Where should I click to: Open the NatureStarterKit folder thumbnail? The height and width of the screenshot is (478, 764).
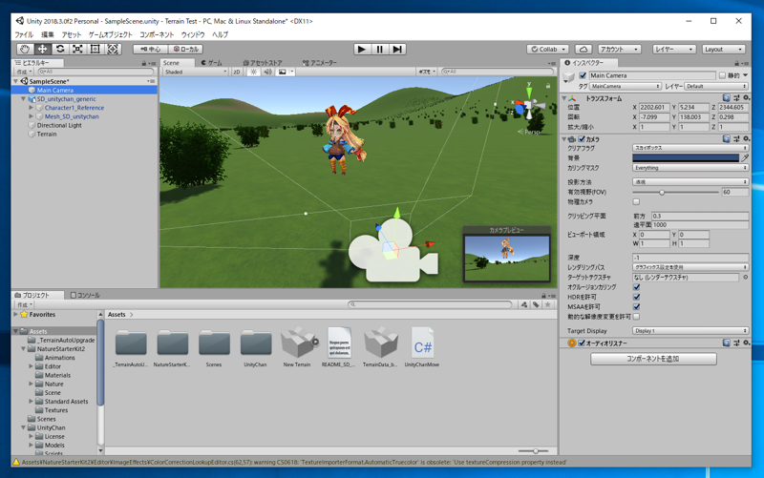point(173,347)
